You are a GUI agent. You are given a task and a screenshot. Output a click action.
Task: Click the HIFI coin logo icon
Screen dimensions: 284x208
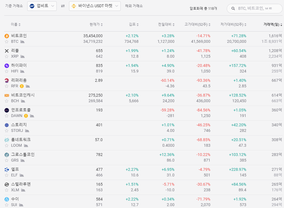point(7,66)
